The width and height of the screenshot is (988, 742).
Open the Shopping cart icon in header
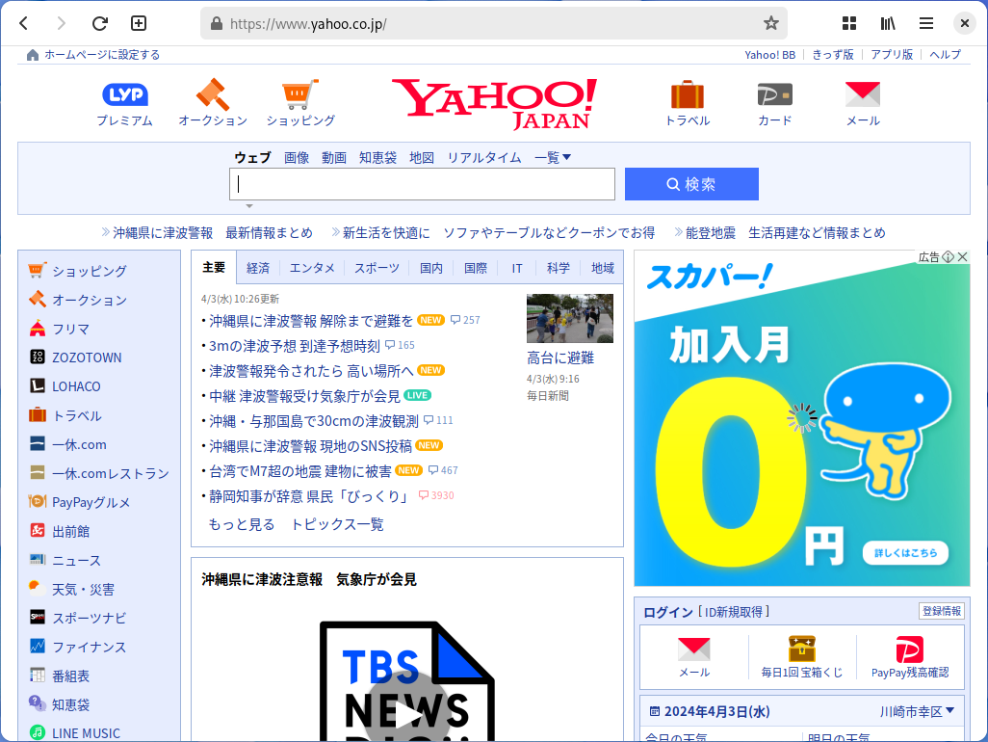pos(299,94)
